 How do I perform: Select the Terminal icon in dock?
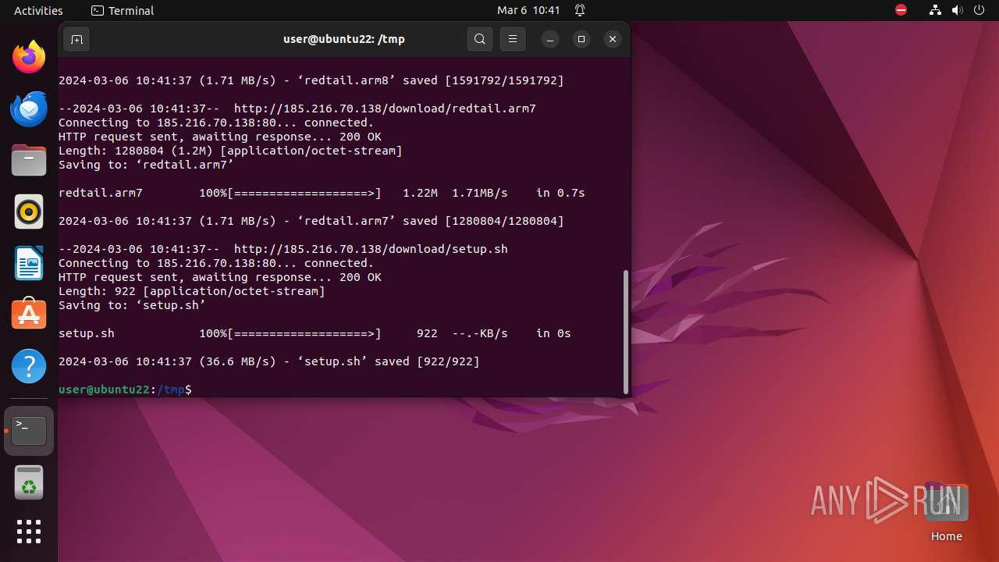(29, 431)
